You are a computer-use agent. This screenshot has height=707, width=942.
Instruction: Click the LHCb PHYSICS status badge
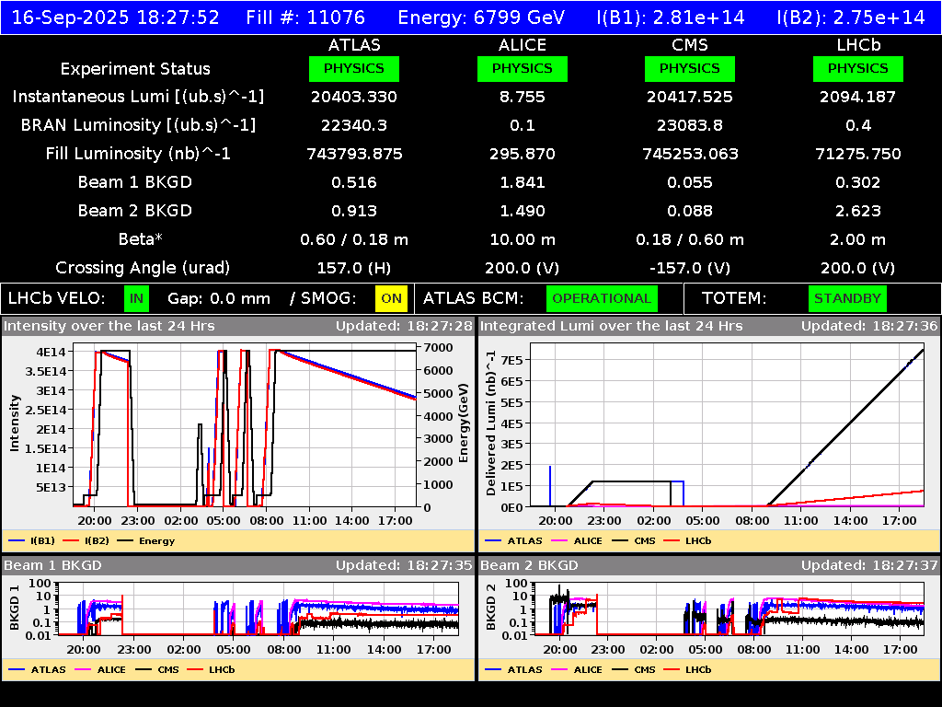click(x=858, y=68)
